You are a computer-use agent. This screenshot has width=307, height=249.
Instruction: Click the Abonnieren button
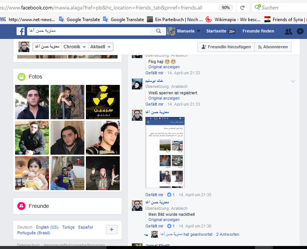273,47
